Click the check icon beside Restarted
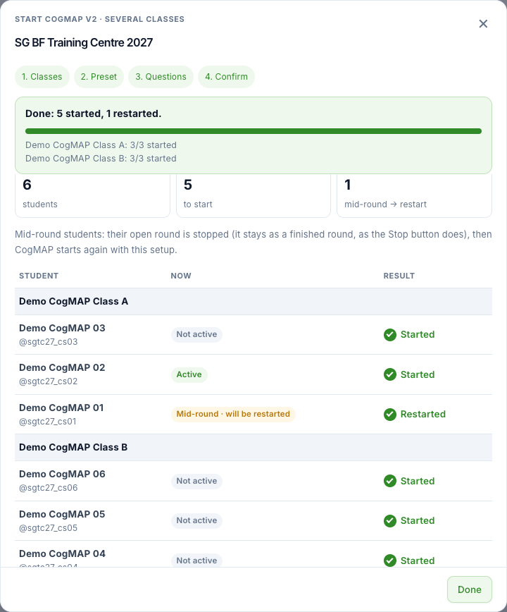Screen dimensions: 507x612 pos(389,414)
